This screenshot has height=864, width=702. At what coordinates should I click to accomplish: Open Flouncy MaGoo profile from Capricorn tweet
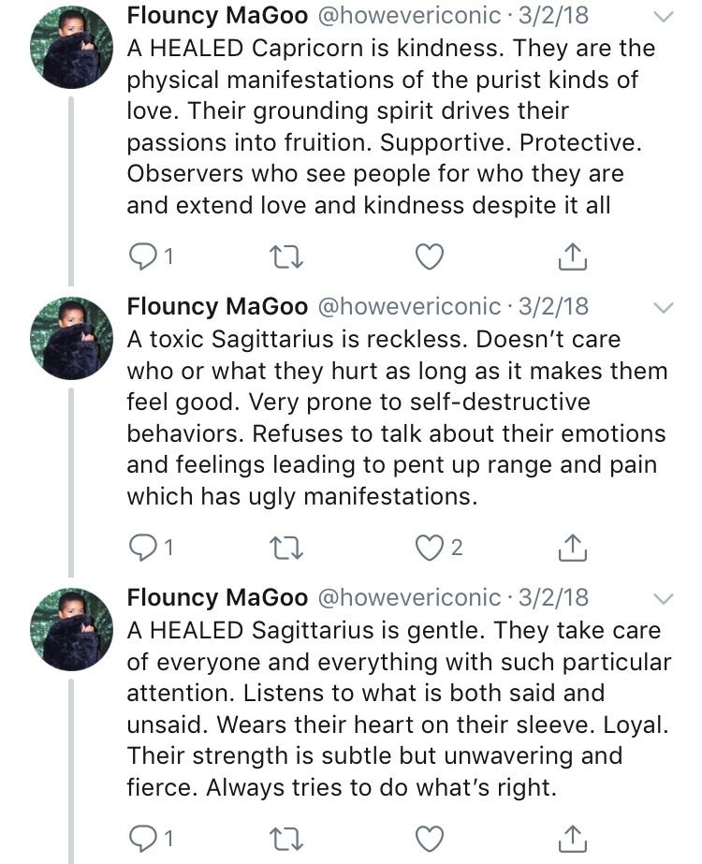(x=217, y=16)
